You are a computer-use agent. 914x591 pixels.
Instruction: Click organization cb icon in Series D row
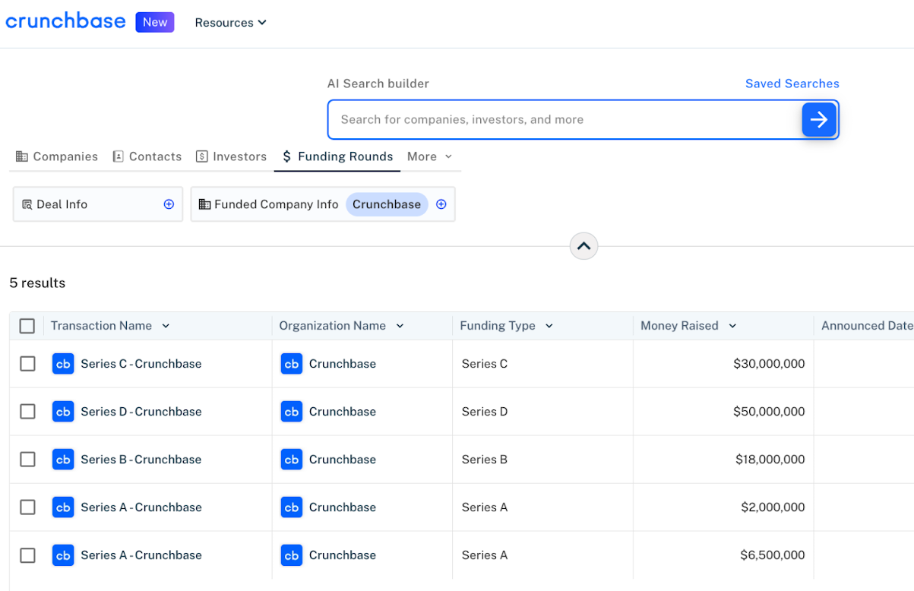[292, 412]
